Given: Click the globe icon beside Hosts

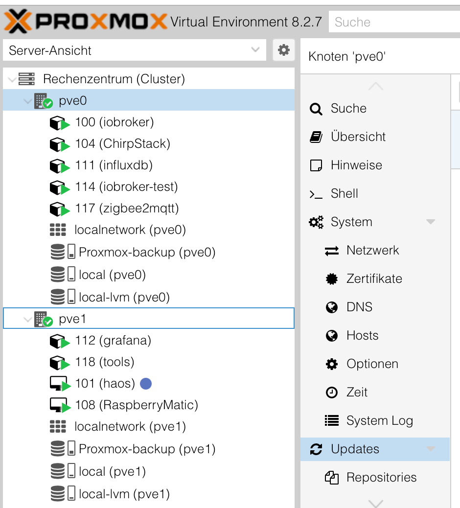Looking at the screenshot, I should point(332,336).
